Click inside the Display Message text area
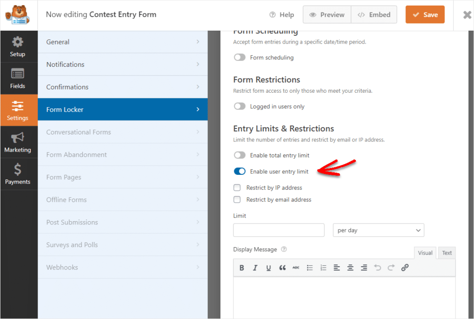 [344, 297]
